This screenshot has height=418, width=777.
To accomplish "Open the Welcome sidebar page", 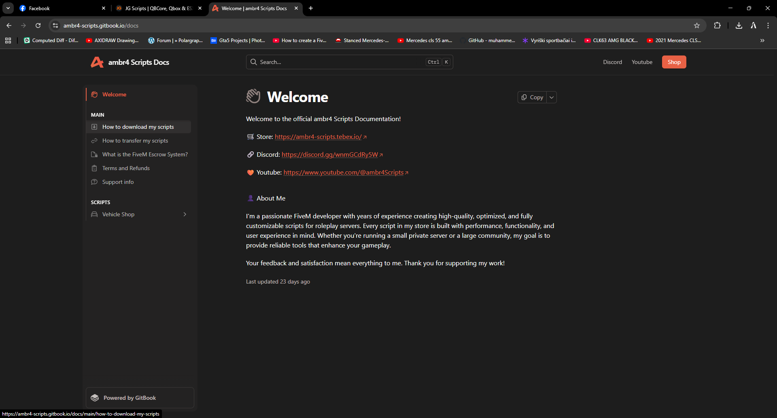I will (138, 94).
